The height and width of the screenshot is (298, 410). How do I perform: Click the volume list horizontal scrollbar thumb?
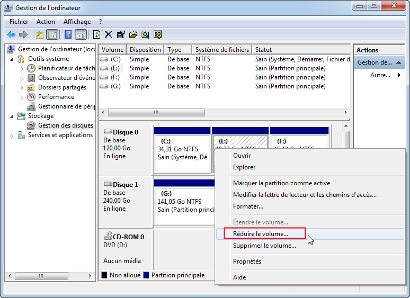tap(156, 113)
